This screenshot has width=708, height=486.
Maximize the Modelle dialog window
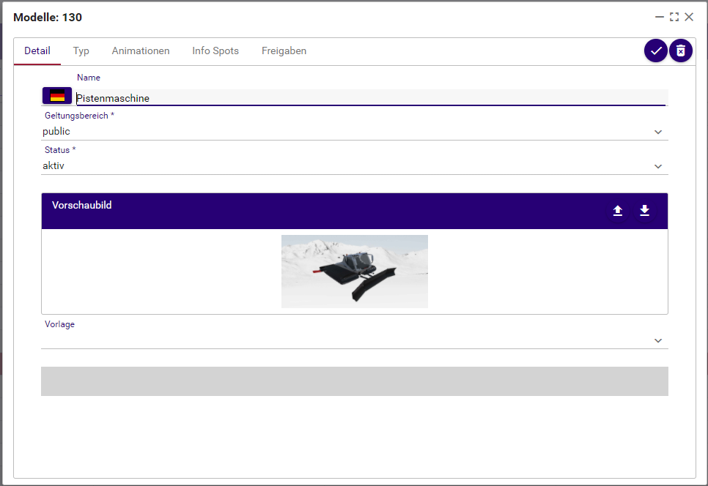[x=674, y=17]
